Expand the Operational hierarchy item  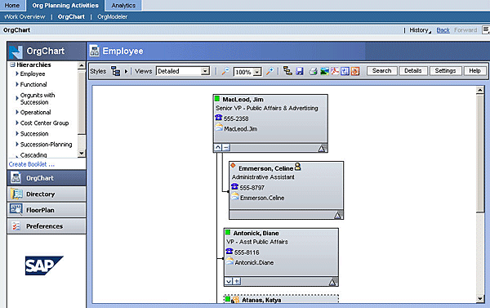click(17, 112)
